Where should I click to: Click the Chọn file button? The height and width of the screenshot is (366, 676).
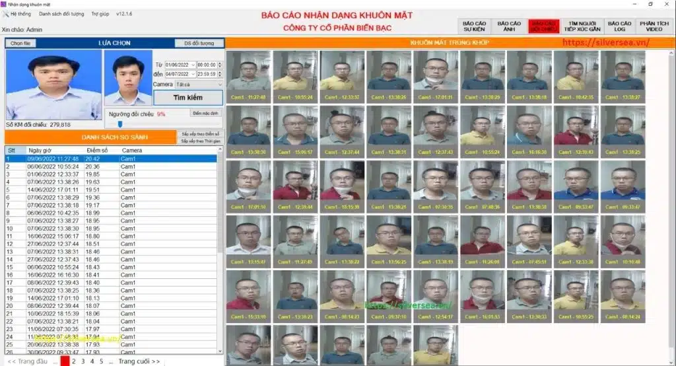[x=21, y=43]
